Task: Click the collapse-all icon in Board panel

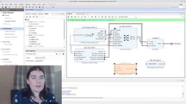Action: (30, 17)
